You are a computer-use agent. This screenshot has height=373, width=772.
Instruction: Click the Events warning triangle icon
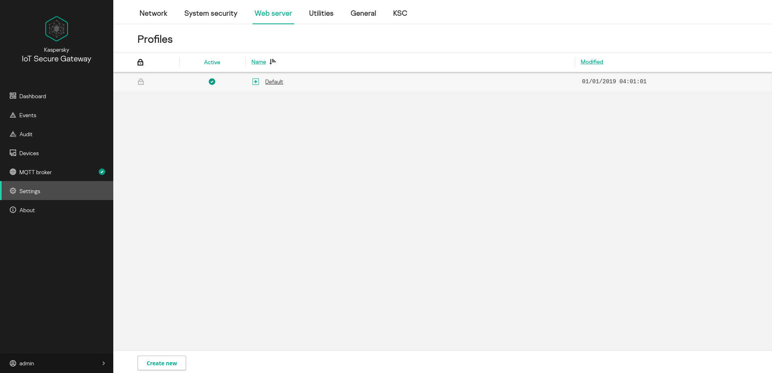point(13,115)
